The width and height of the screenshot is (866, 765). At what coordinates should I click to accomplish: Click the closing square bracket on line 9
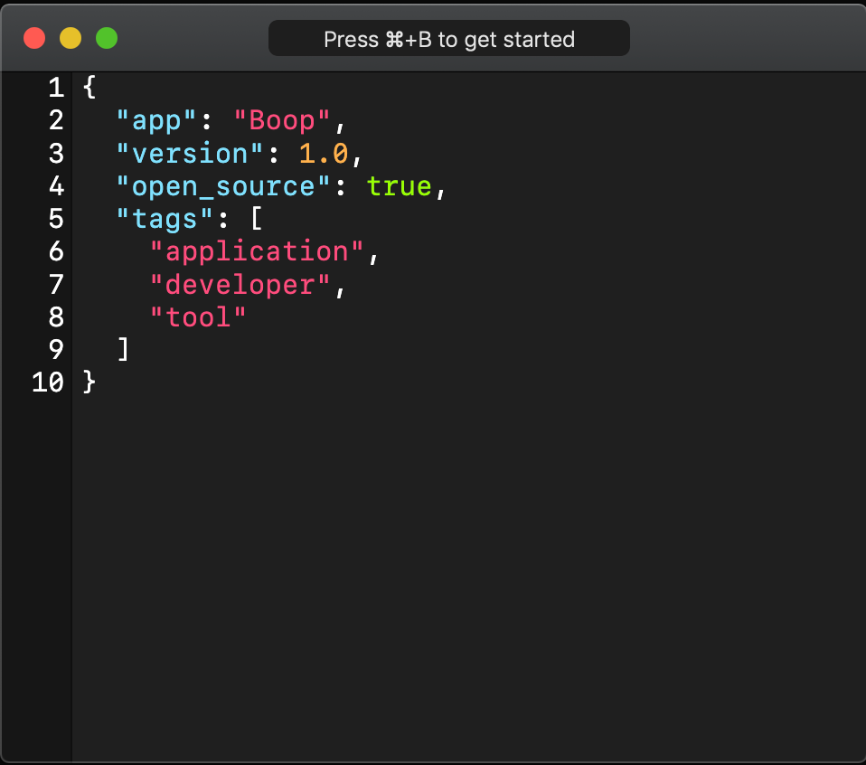(x=124, y=350)
